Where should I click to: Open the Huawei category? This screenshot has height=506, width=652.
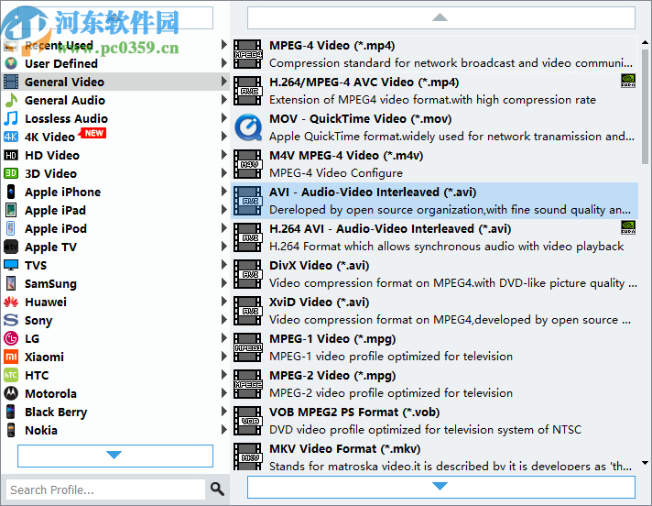115,302
